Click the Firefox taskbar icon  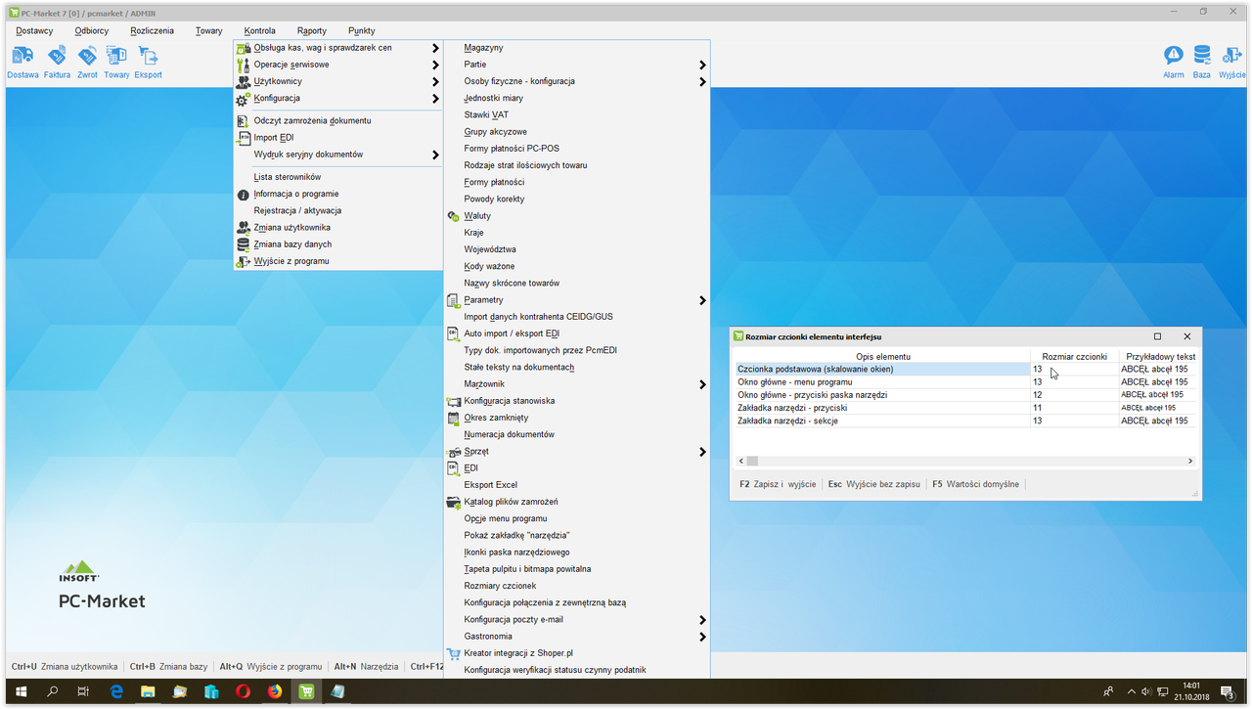[275, 691]
